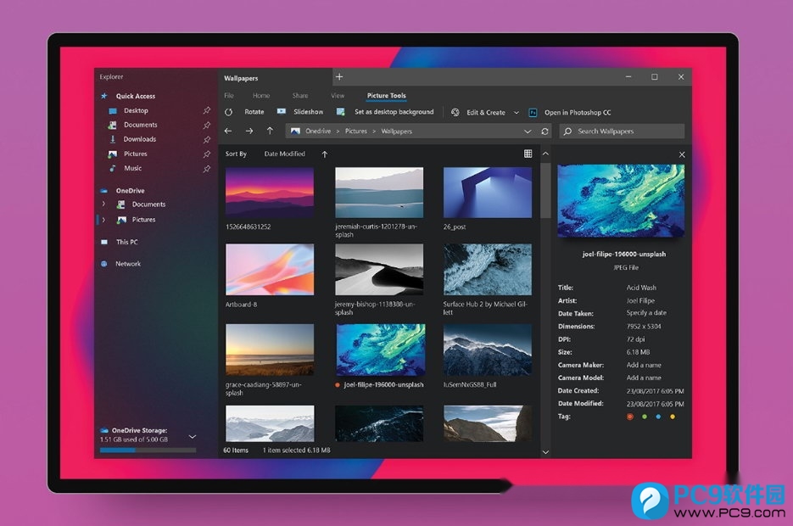Screen dimensions: 793x526
Task: Click in the Search Wallpapers field
Action: [x=622, y=131]
